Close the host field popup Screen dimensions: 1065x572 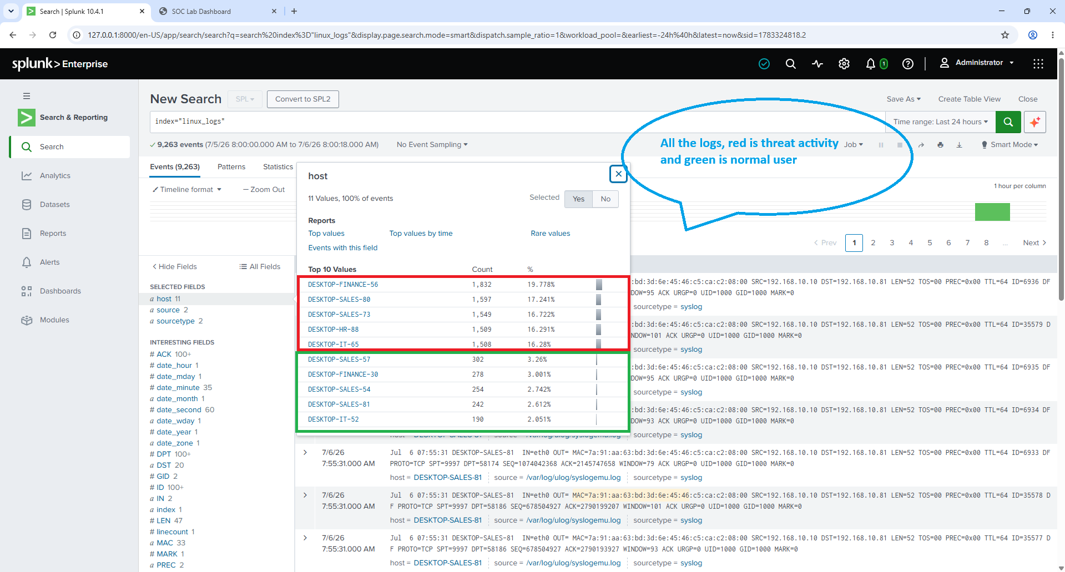(x=618, y=174)
